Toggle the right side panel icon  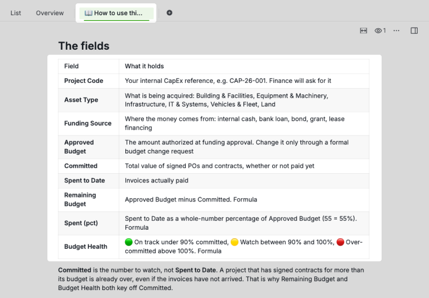click(414, 30)
